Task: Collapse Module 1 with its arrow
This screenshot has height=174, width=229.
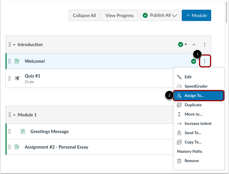Action: 14,115
